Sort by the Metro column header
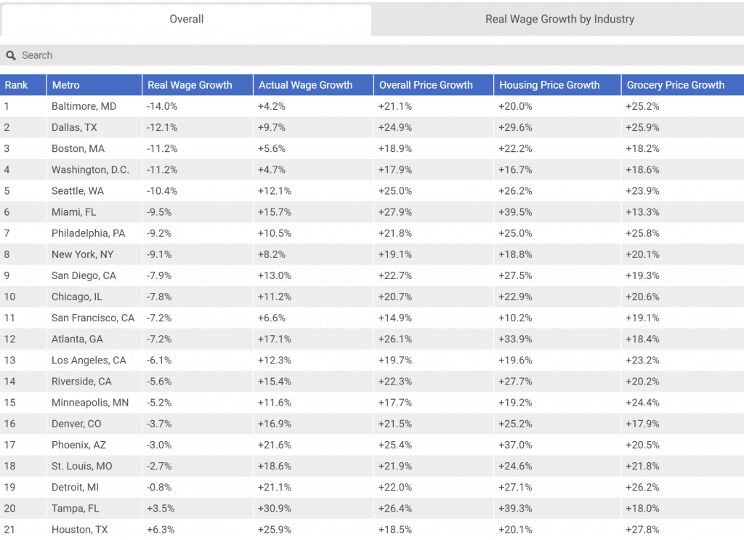This screenshot has height=540, width=744. click(66, 85)
